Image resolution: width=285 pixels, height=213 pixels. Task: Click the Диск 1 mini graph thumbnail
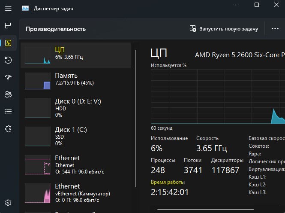(x=38, y=137)
